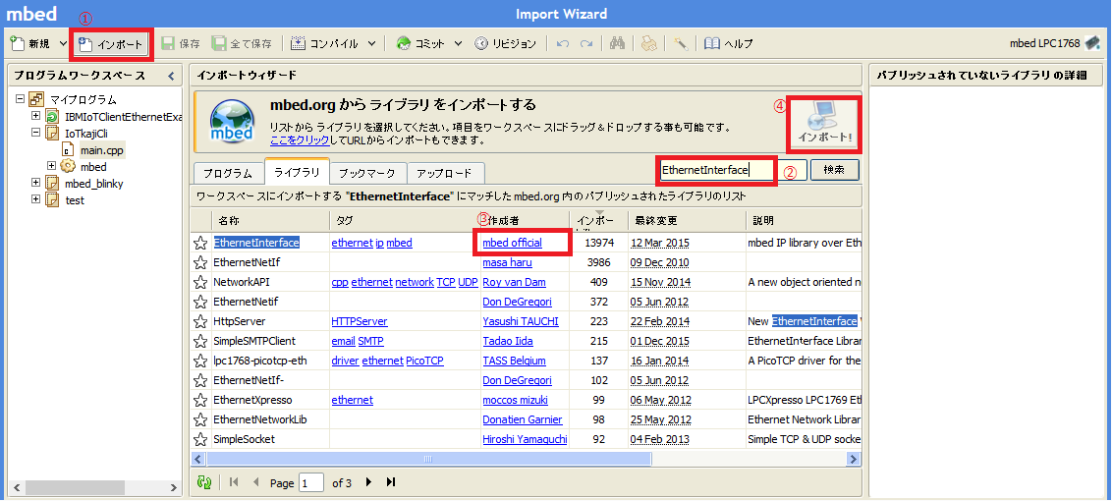1112x501 pixels.
Task: Click the refresh list icon
Action: point(205,482)
